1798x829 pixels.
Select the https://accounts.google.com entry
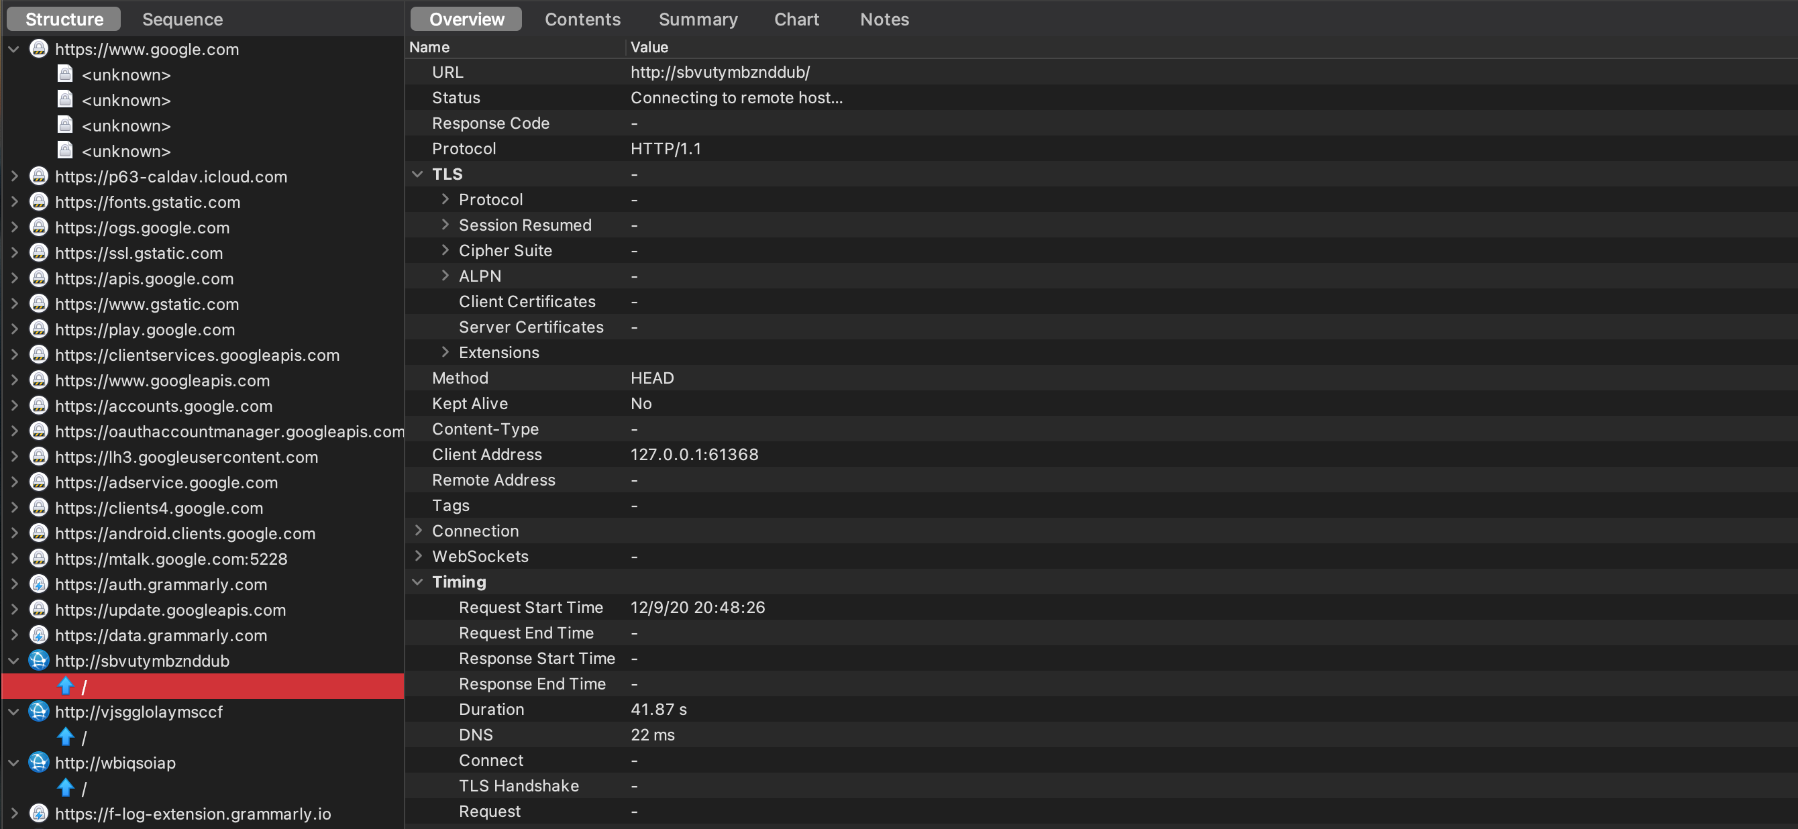[x=163, y=405]
